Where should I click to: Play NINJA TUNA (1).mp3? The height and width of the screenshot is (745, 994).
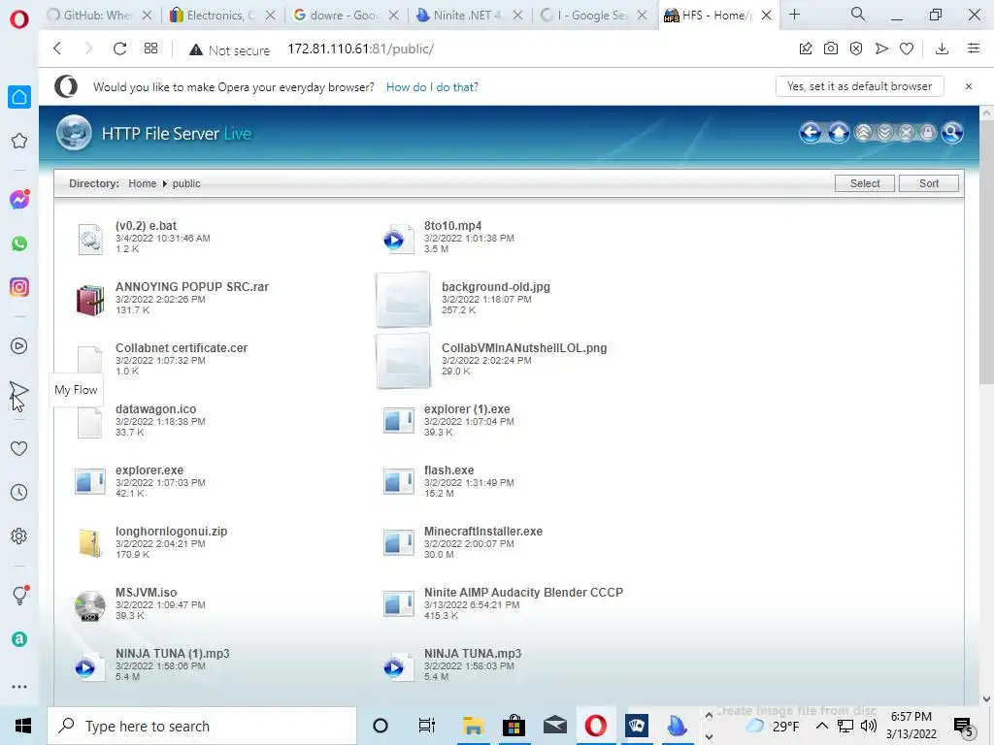tap(173, 654)
